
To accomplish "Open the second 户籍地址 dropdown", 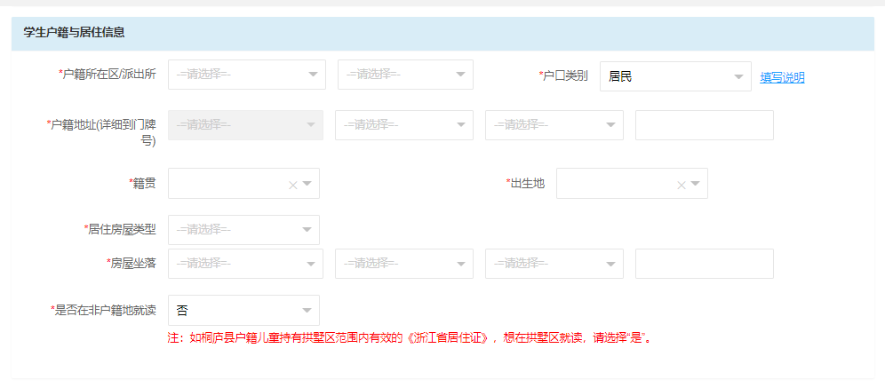I will (404, 125).
